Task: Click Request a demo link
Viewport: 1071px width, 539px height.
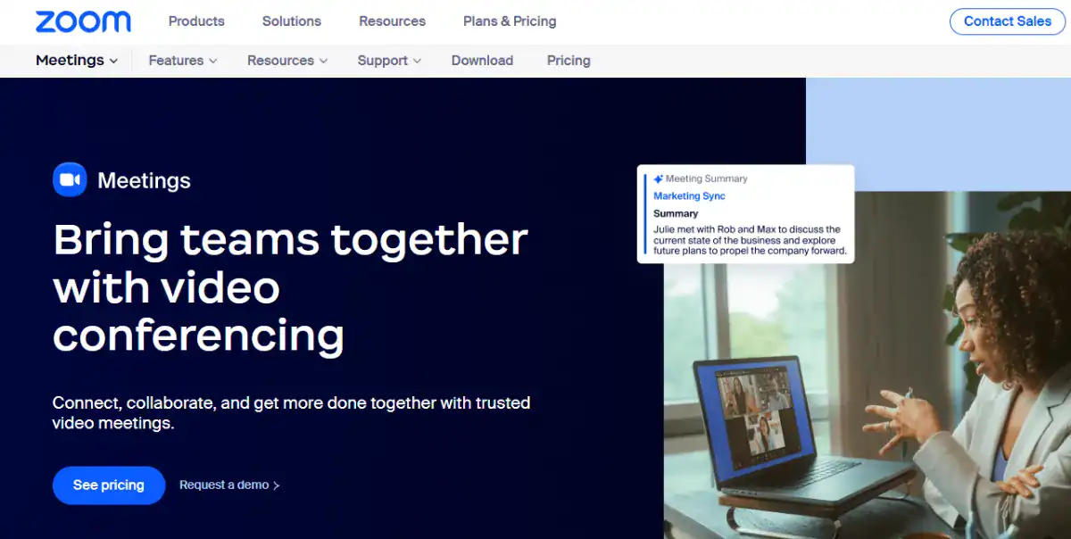Action: click(x=229, y=485)
